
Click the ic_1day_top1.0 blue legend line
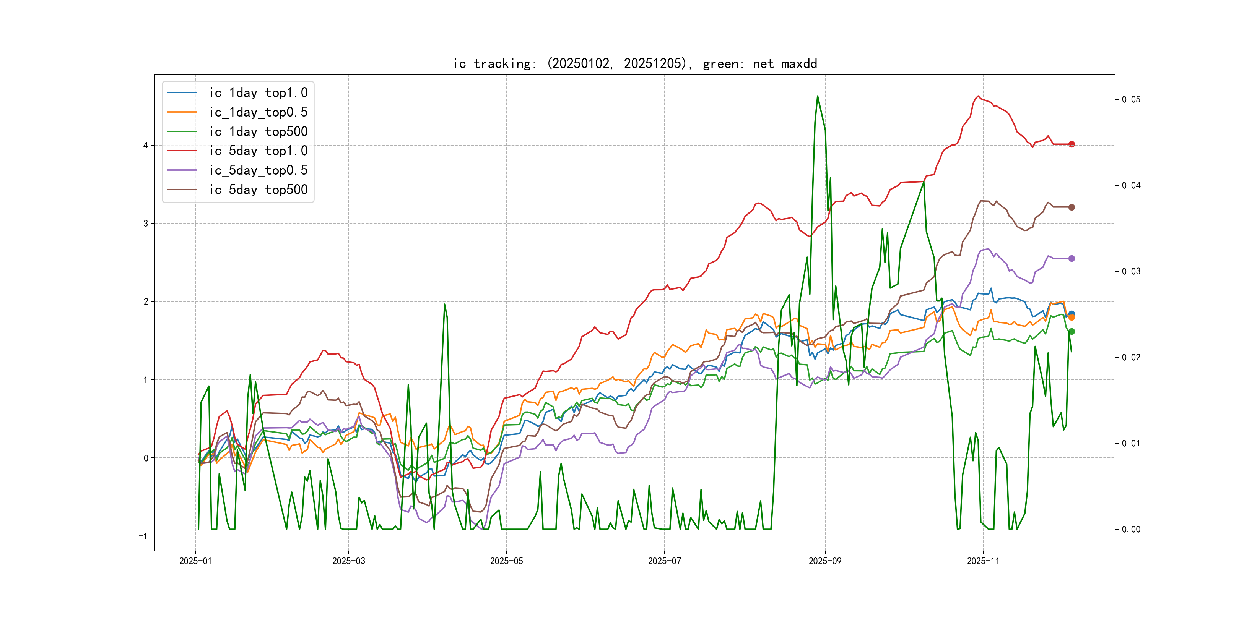[182, 93]
